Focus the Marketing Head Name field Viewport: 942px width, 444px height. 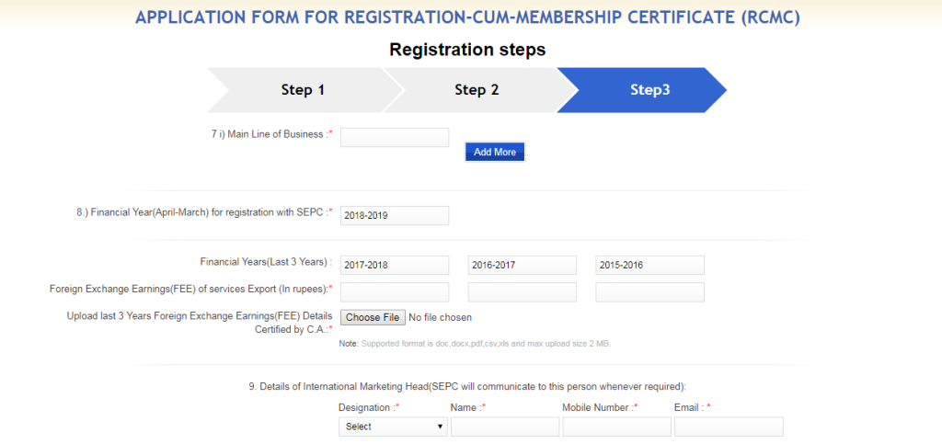pyautogui.click(x=505, y=427)
